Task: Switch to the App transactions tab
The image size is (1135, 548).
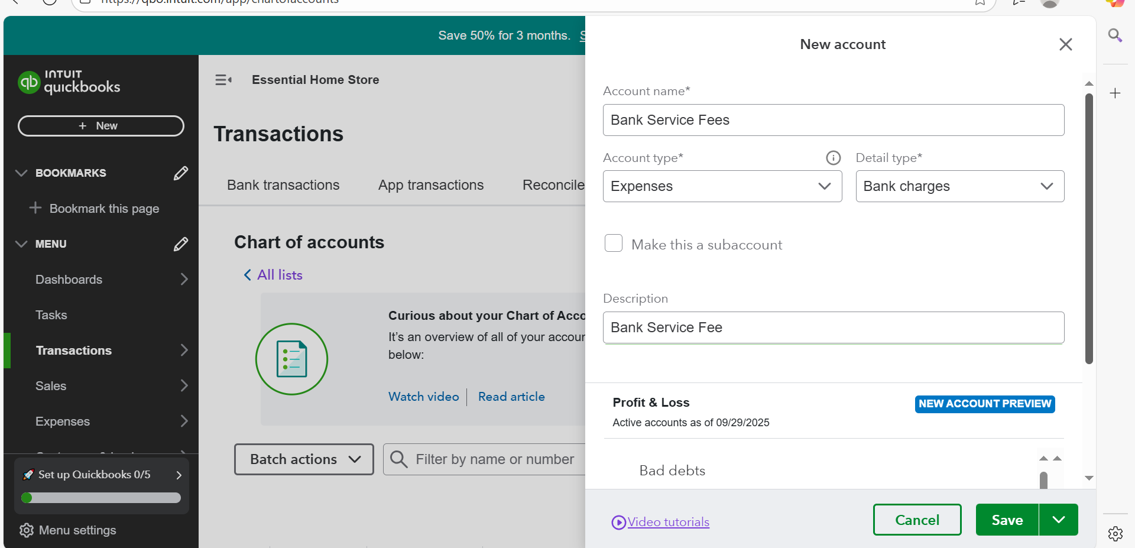Action: pyautogui.click(x=431, y=185)
